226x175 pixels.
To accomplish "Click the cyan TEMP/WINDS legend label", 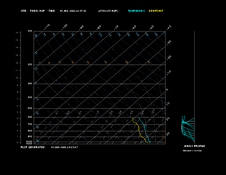I will coord(136,11).
